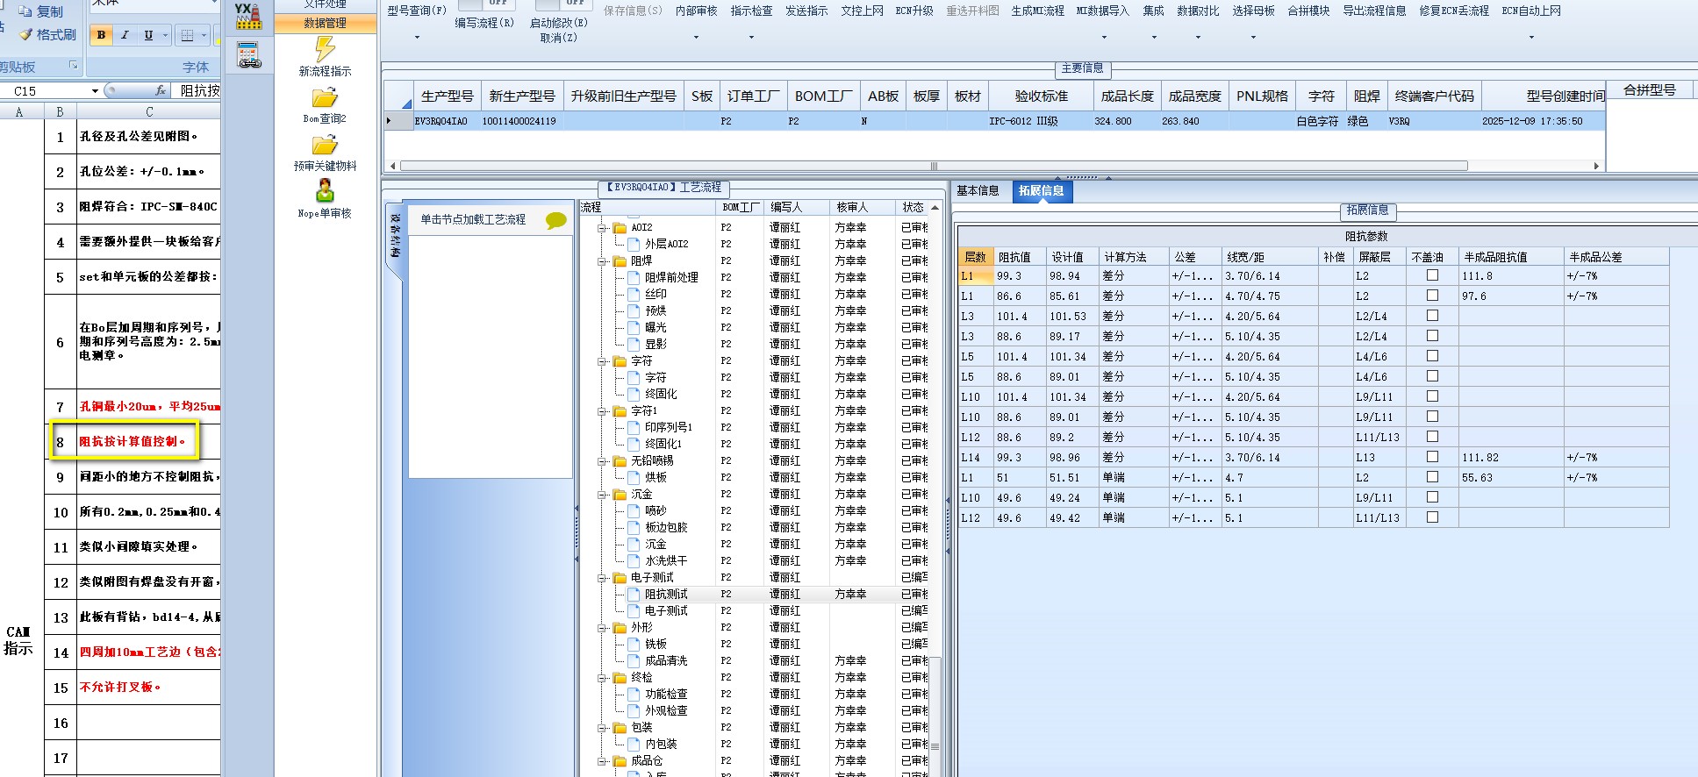The height and width of the screenshot is (777, 1698).
Task: Select the EV3RQ04IAO production model cell
Action: (x=441, y=122)
